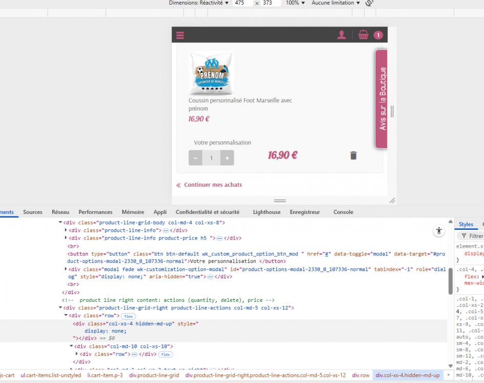
Task: Expand the wk-customization-option-modal div node
Action: (x=66, y=269)
